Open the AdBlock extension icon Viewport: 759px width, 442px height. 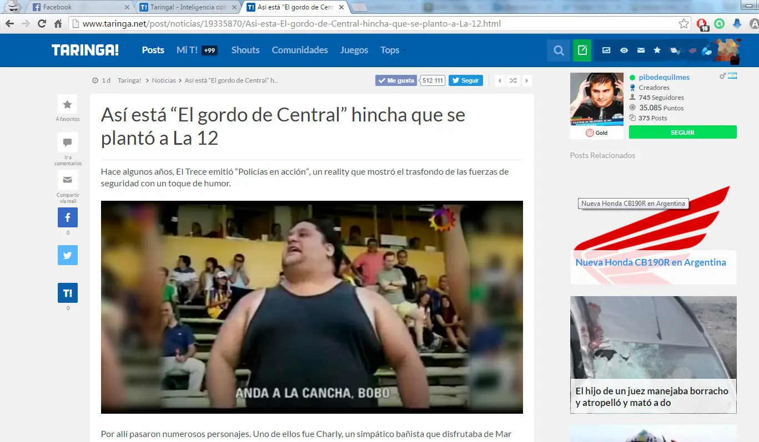(702, 24)
